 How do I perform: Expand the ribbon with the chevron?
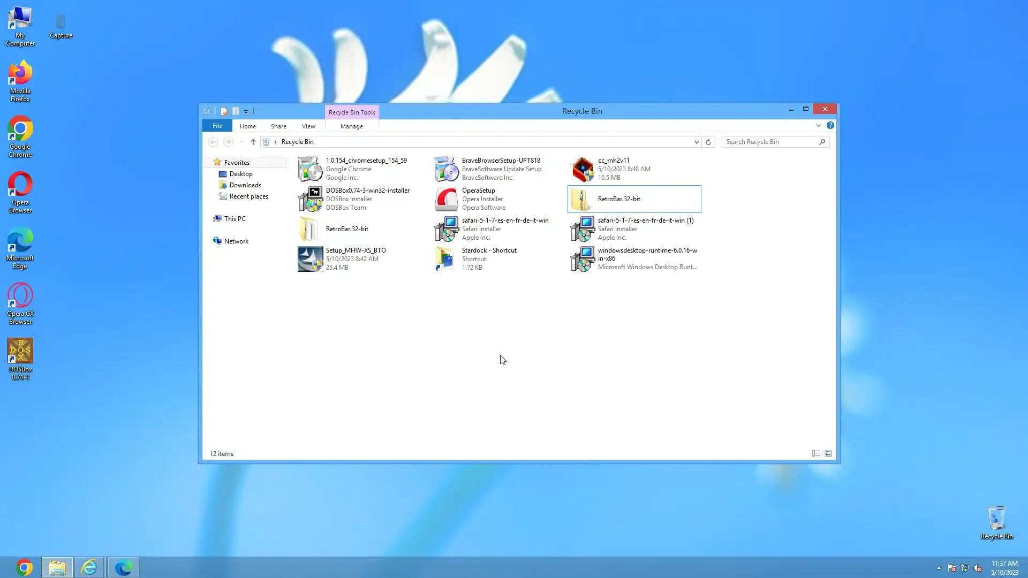[818, 126]
